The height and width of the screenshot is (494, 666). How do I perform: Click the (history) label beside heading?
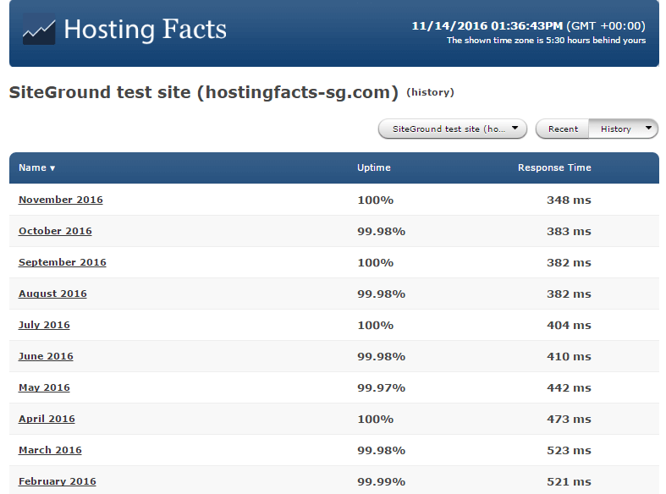[430, 92]
